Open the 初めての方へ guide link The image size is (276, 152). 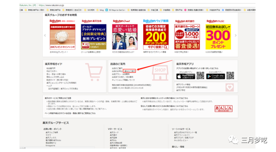(52, 71)
